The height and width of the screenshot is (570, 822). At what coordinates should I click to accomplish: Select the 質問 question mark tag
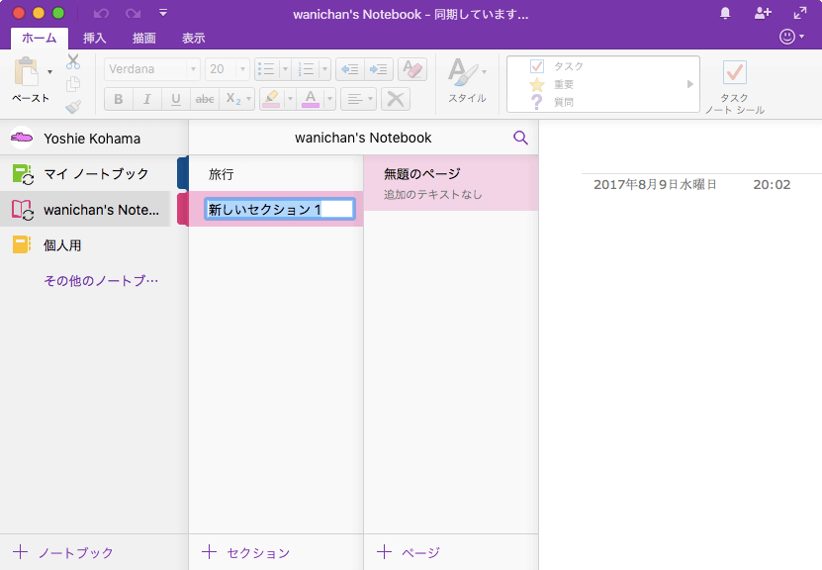pos(552,102)
